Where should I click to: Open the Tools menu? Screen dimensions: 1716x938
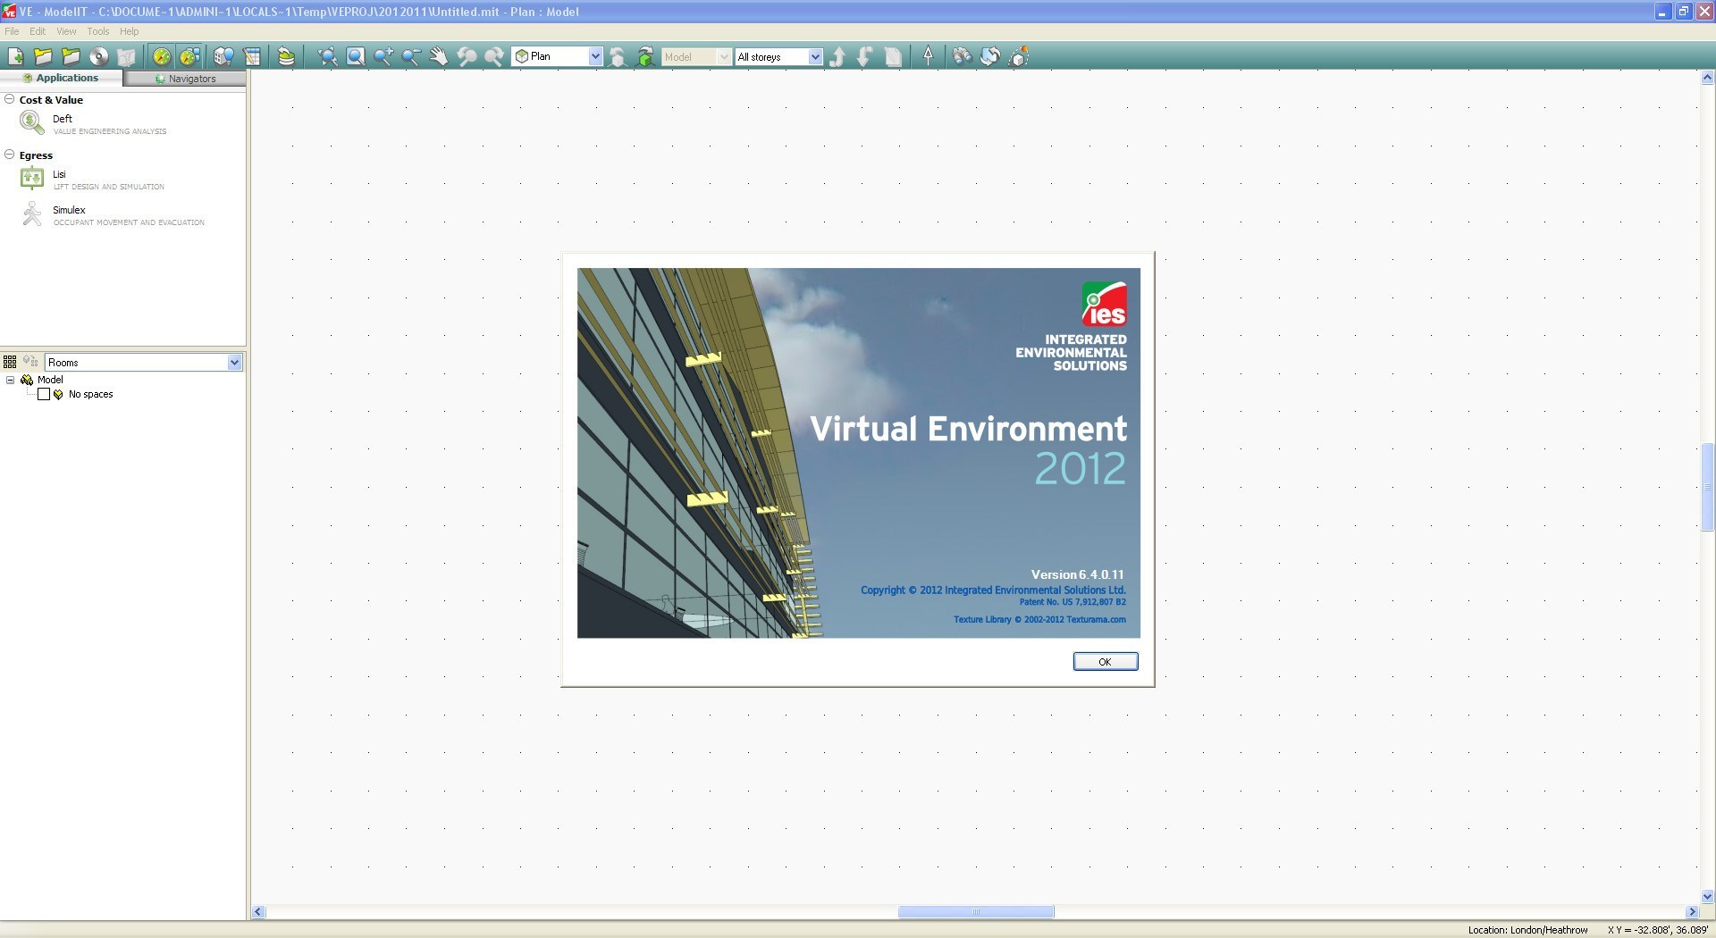[x=98, y=31]
